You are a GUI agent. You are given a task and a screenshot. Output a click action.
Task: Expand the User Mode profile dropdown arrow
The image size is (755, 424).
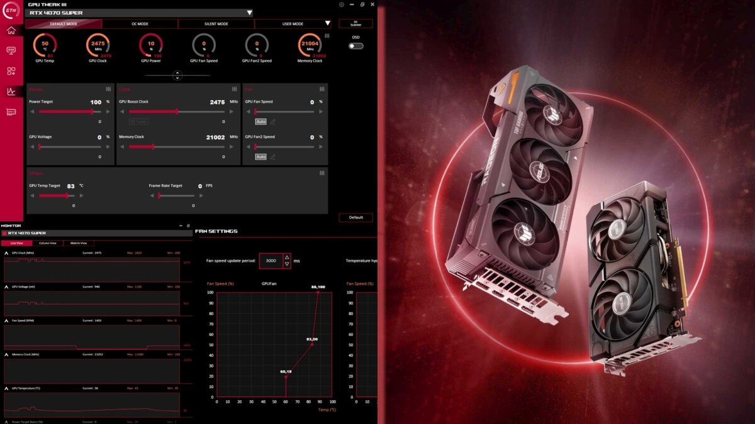coord(327,24)
